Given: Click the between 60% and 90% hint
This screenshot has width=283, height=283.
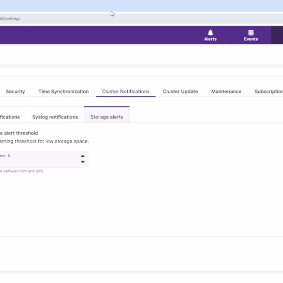Looking at the screenshot, I should coord(22,171).
